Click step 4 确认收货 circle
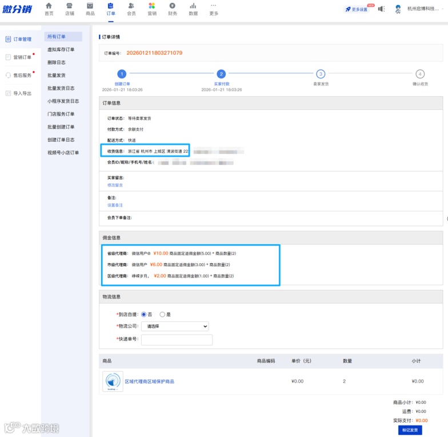Viewport: 448px width, 437px height. point(420,74)
